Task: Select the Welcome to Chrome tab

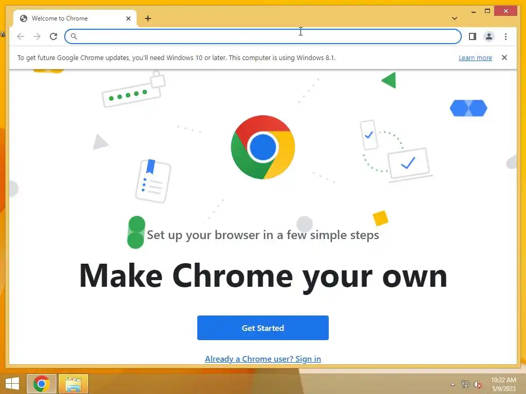Action: click(74, 18)
